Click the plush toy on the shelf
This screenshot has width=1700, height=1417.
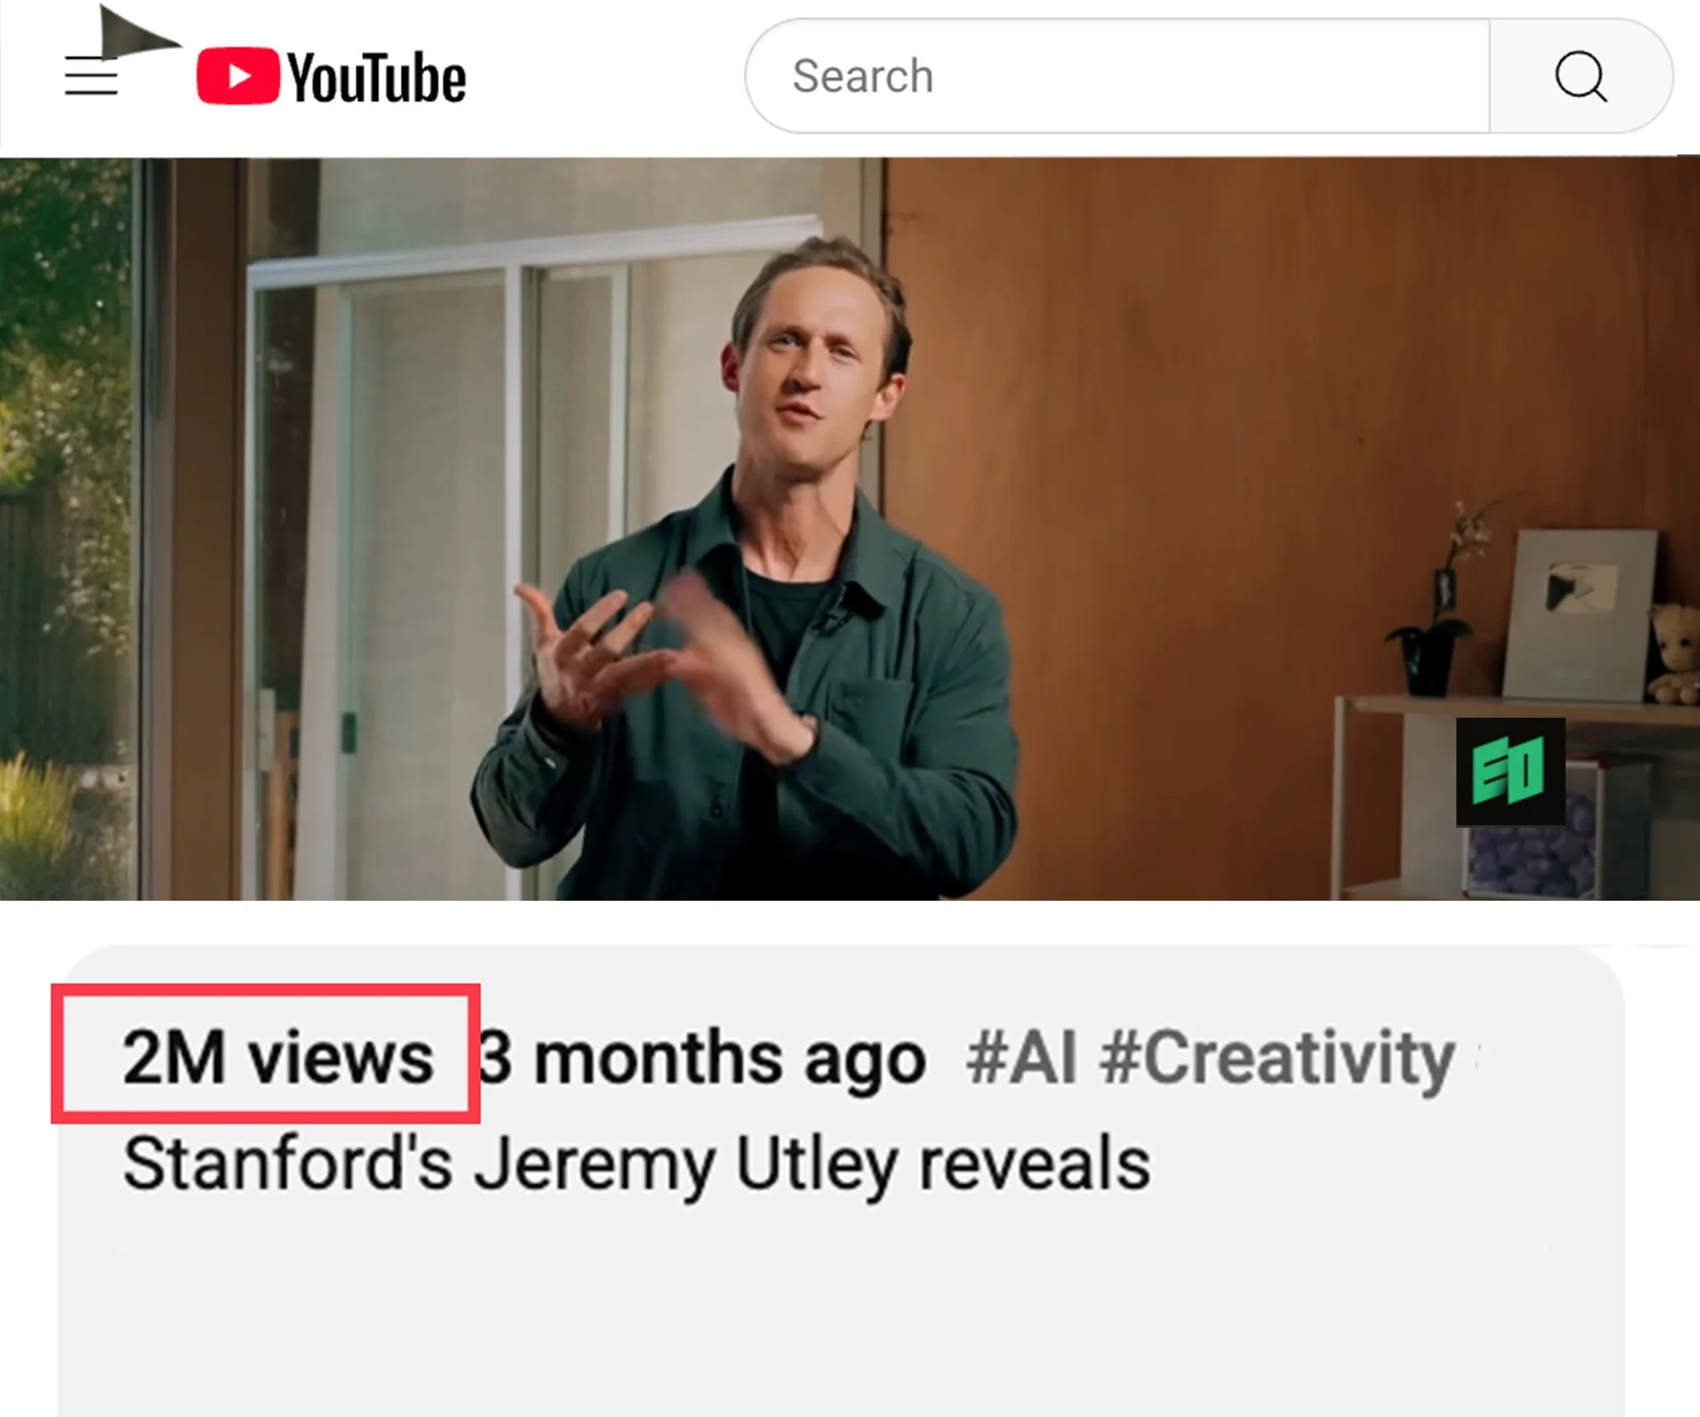(1673, 655)
